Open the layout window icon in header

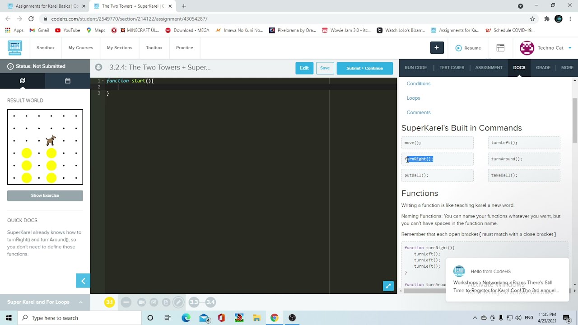pos(500,48)
